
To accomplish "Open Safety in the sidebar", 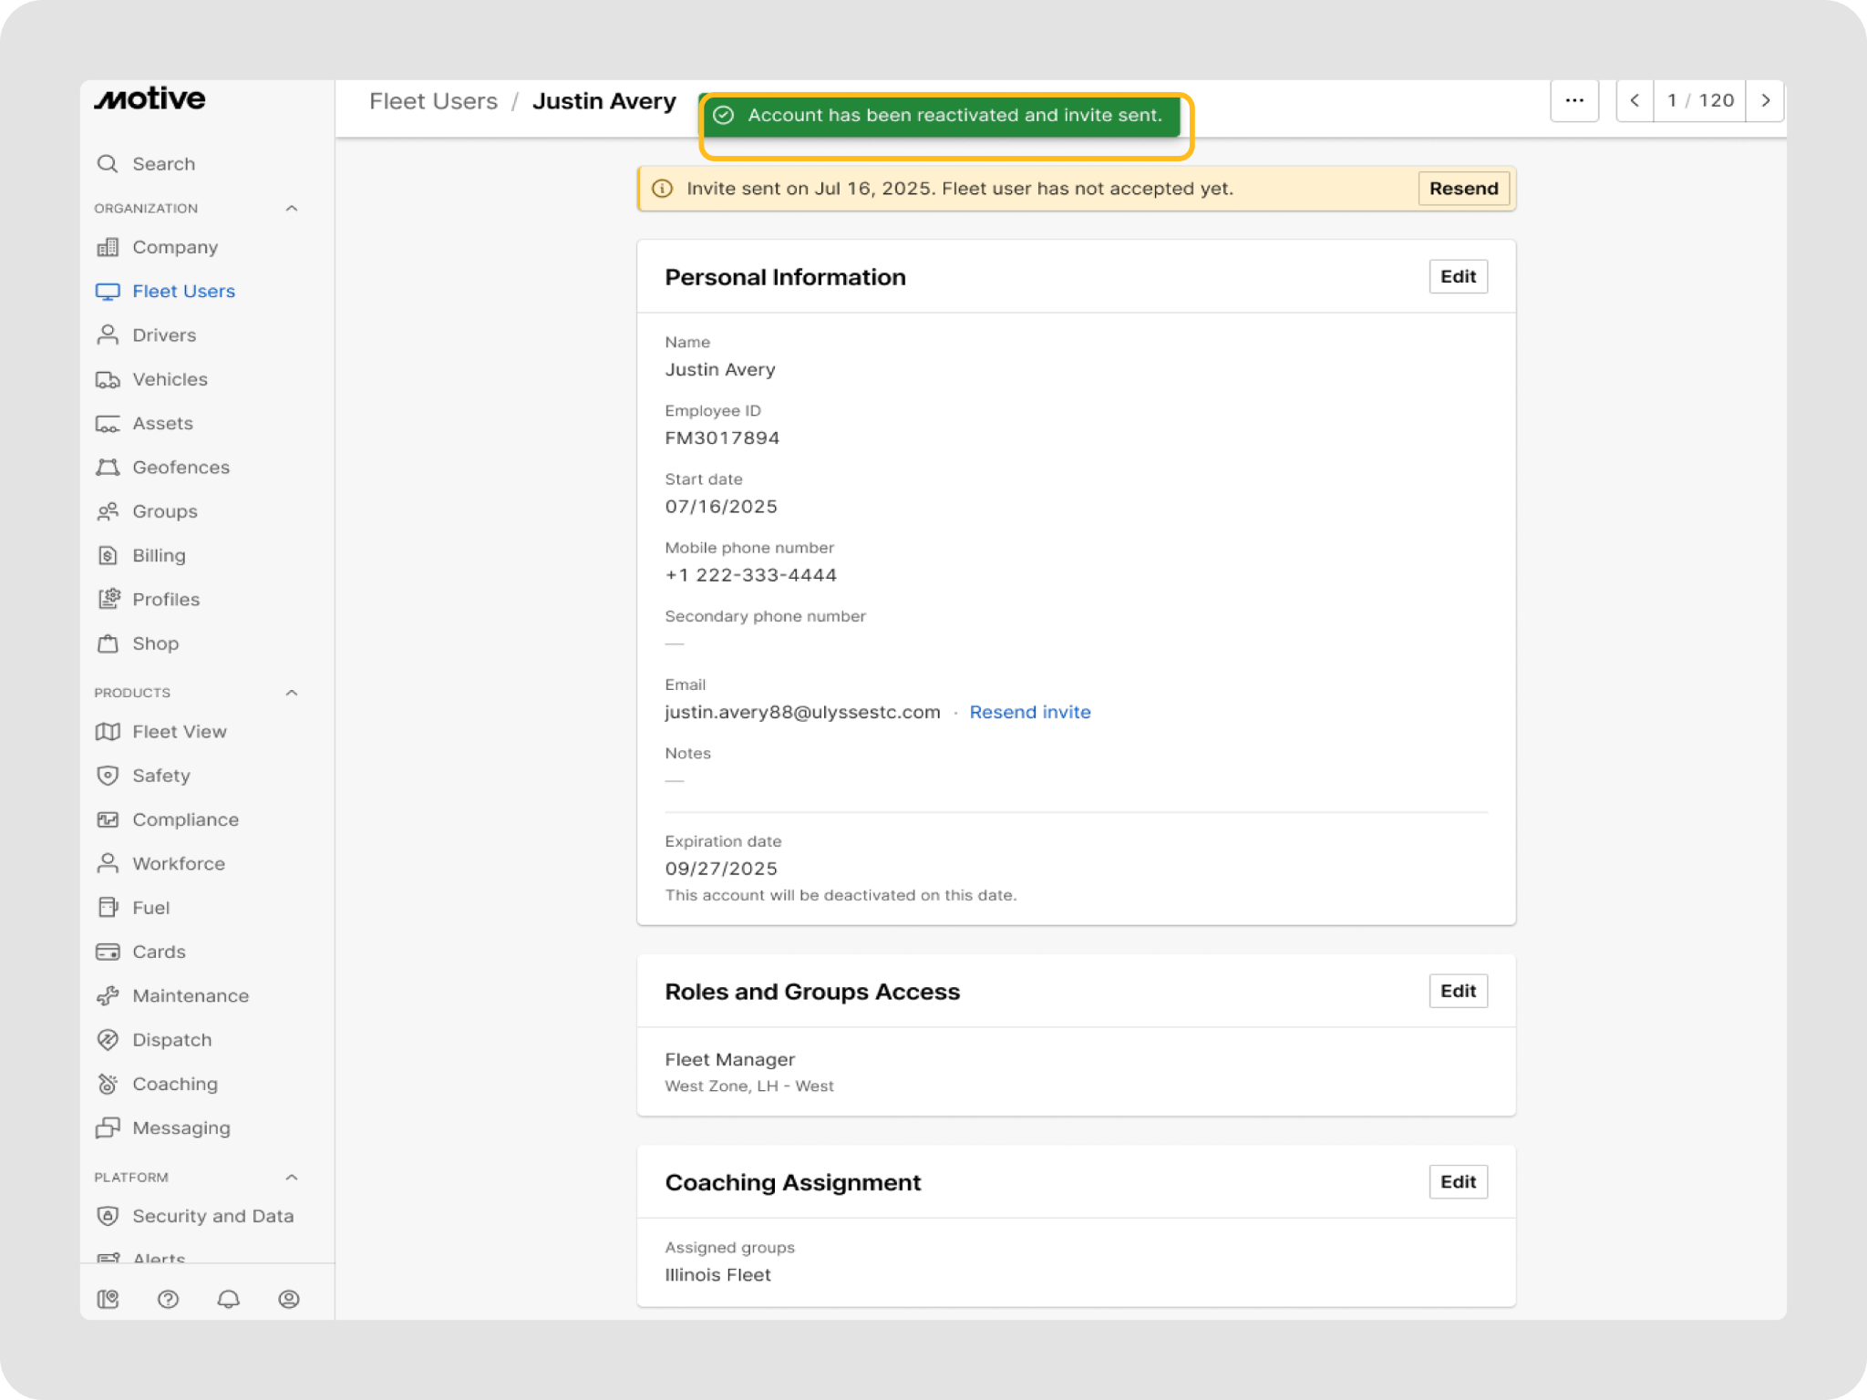I will (161, 775).
